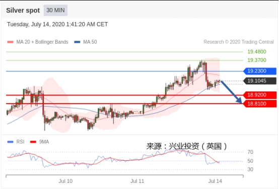Click the RSI 50 level label
Viewport: 279px width, 189px height.
(250, 161)
